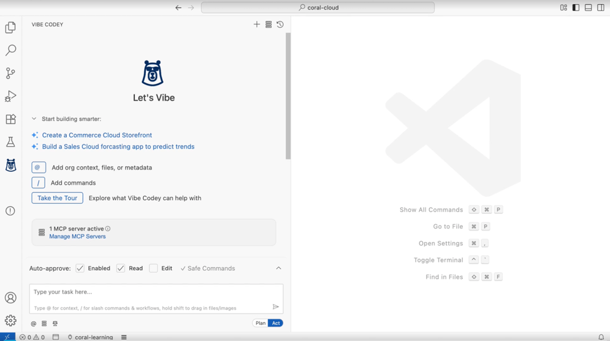610x341 pixels.
Task: Switch to Plan mode
Action: [x=260, y=323]
